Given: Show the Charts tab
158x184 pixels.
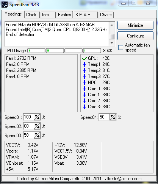Looking at the screenshot, I should point(106,15).
